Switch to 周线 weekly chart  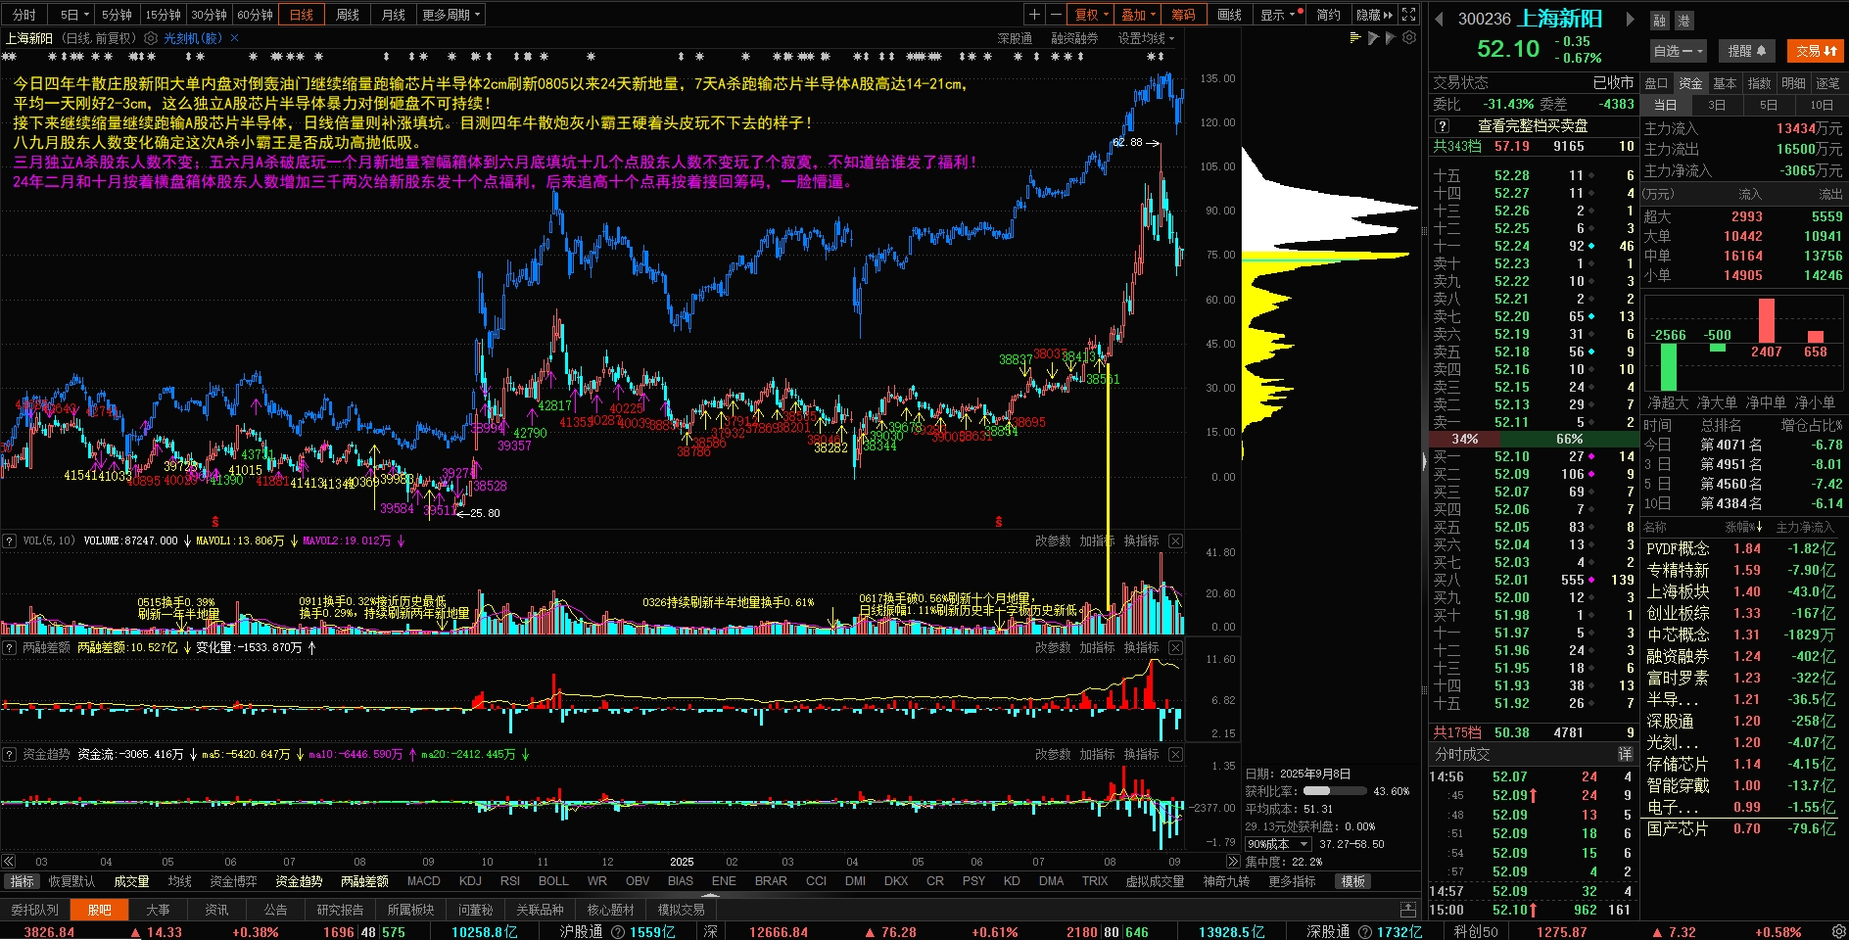point(348,15)
